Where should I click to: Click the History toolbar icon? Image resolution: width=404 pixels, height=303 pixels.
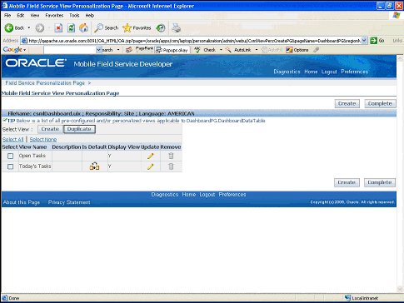coord(161,27)
